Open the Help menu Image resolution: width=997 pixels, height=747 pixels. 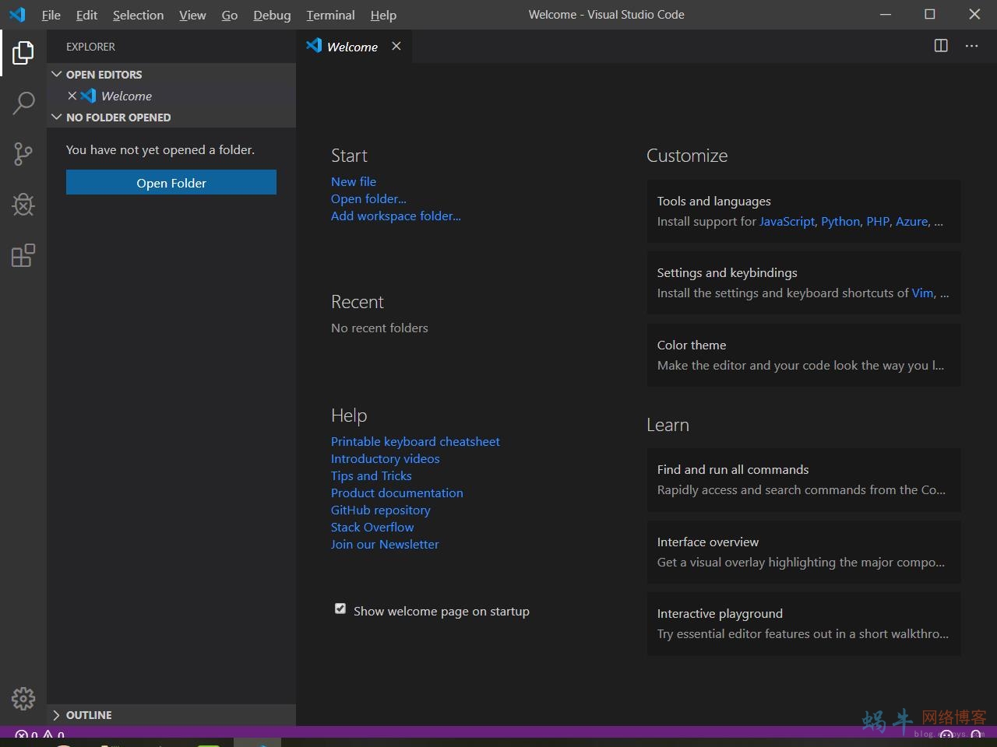click(383, 15)
